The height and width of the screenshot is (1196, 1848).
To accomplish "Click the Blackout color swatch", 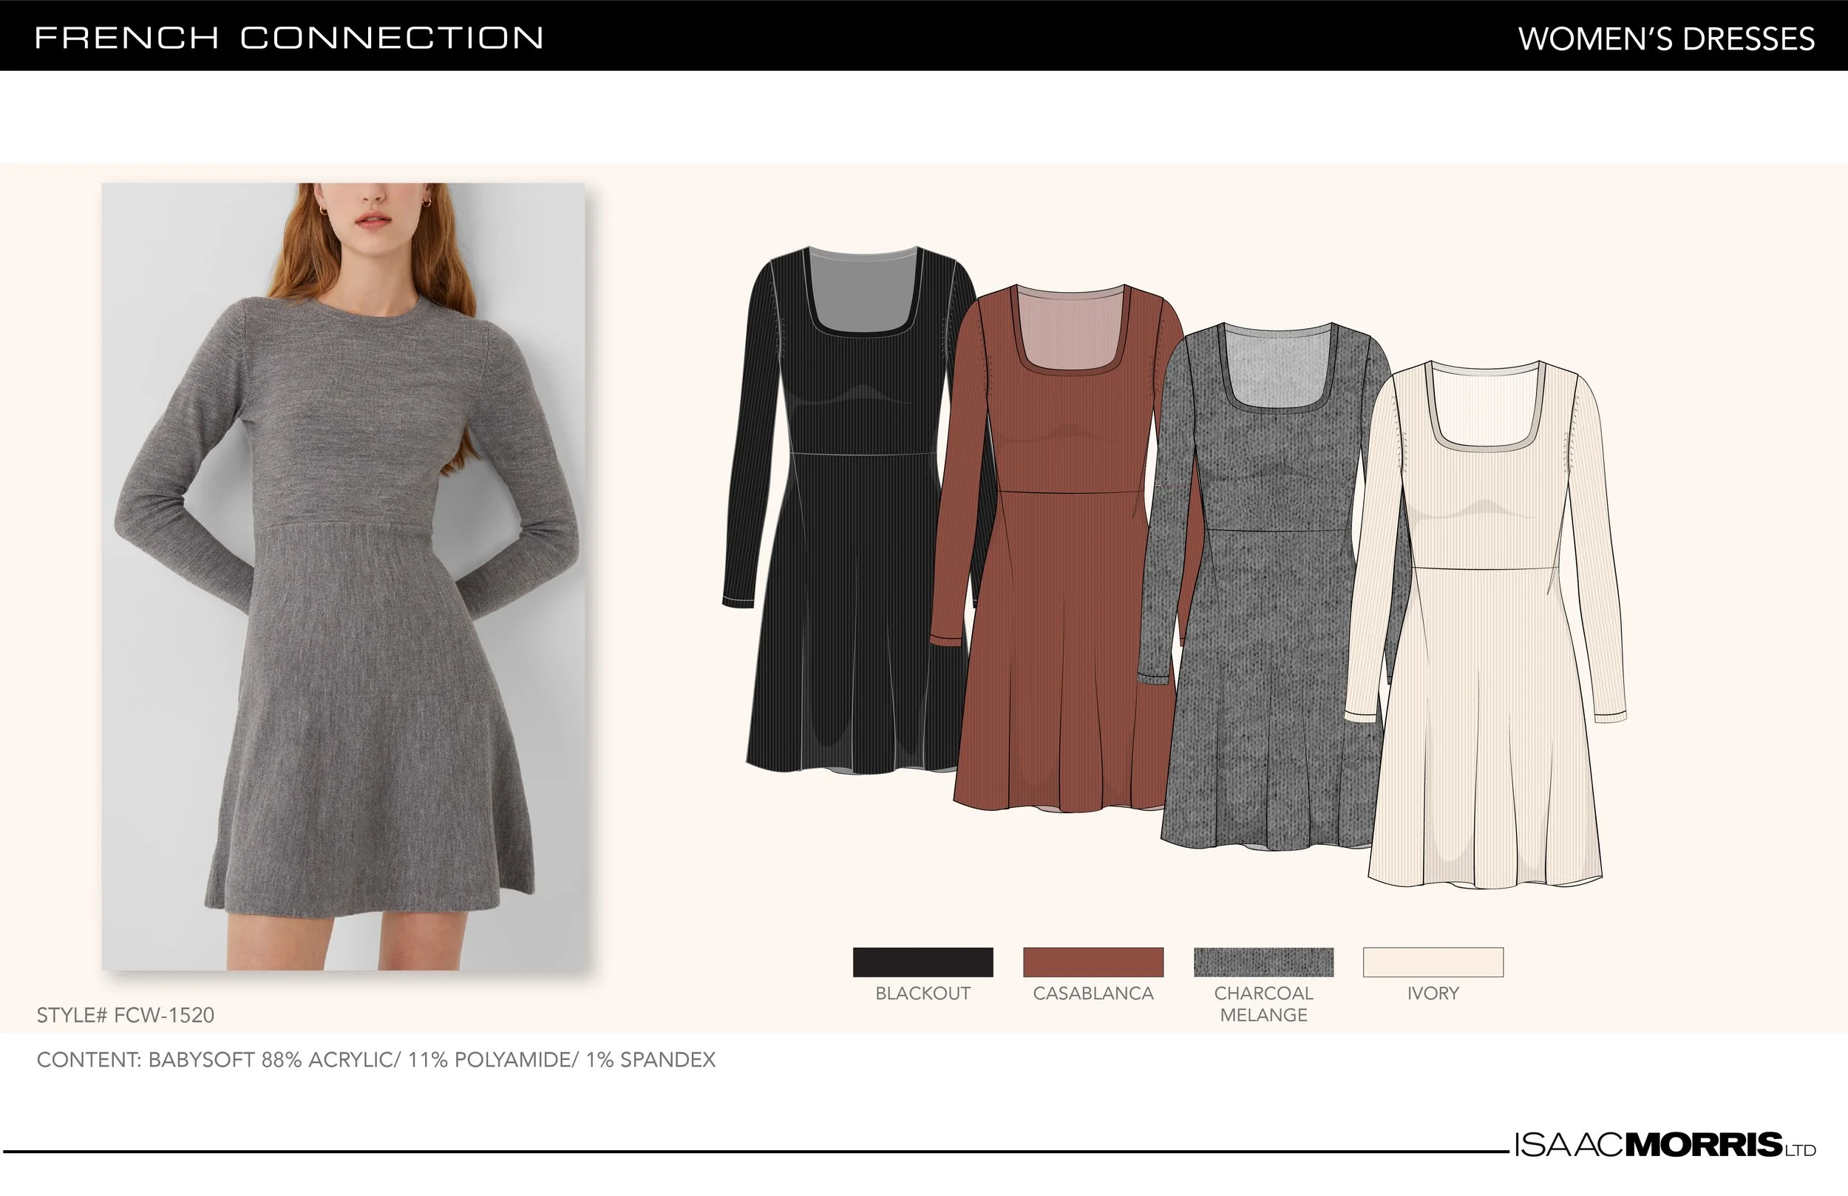I will coord(923,962).
